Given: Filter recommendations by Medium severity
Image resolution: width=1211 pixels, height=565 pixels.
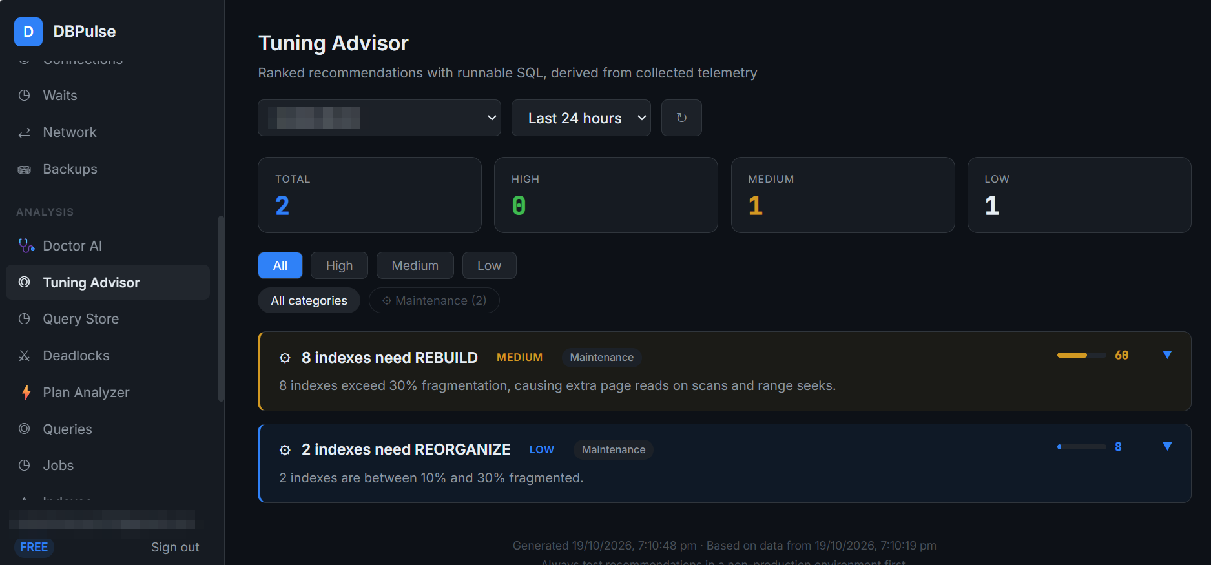Looking at the screenshot, I should [415, 265].
